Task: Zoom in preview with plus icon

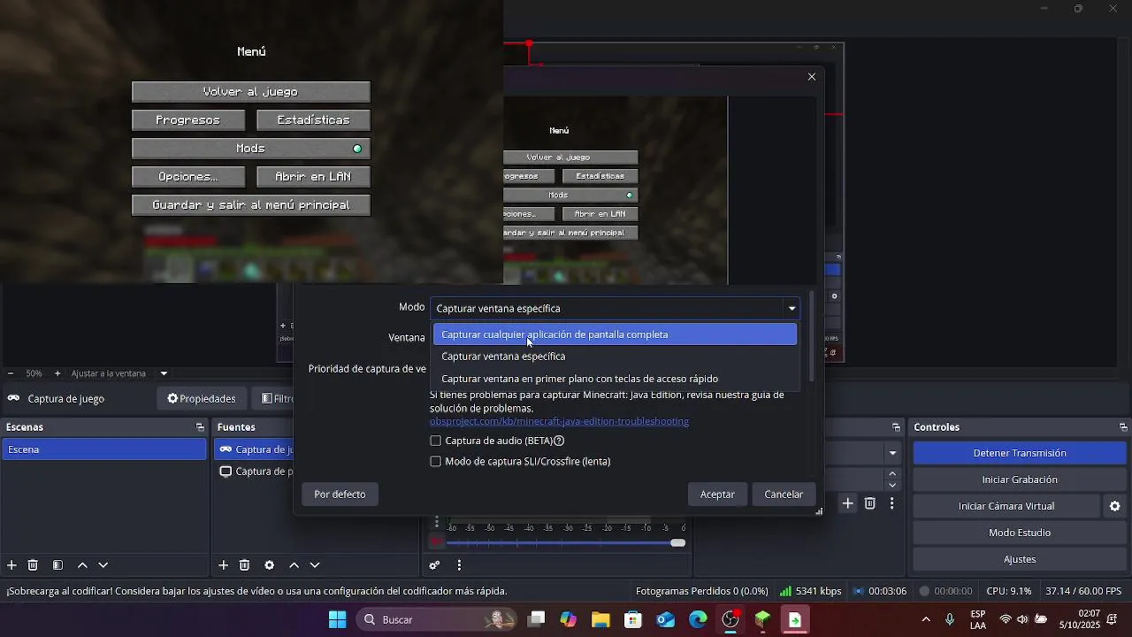Action: [57, 373]
